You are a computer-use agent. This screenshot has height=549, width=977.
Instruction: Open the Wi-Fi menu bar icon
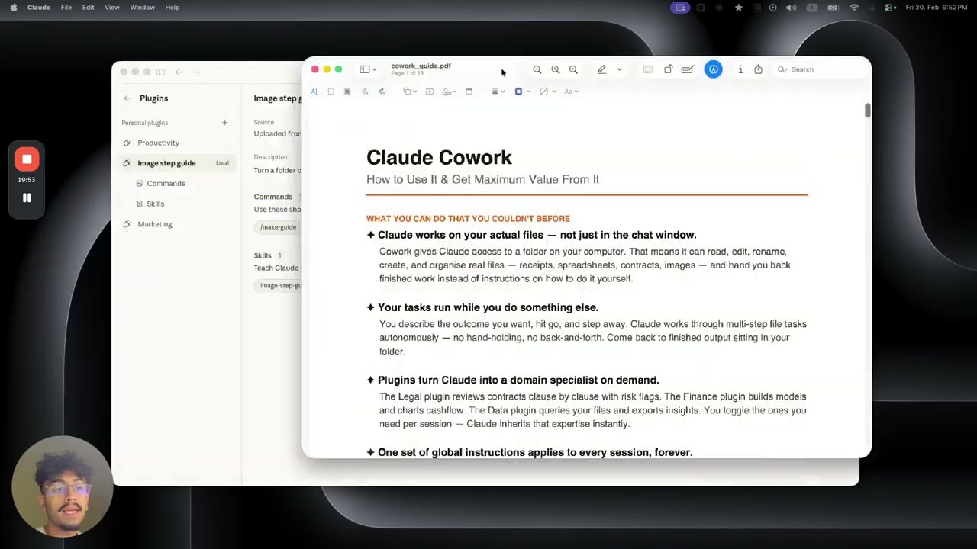click(x=854, y=8)
